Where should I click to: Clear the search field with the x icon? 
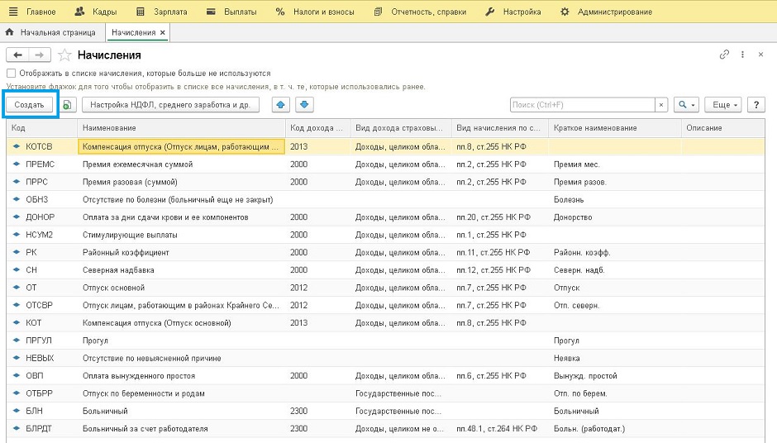pos(660,105)
